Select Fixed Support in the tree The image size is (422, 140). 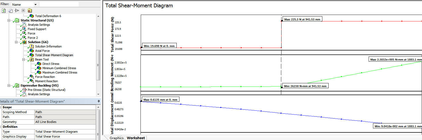37,29
